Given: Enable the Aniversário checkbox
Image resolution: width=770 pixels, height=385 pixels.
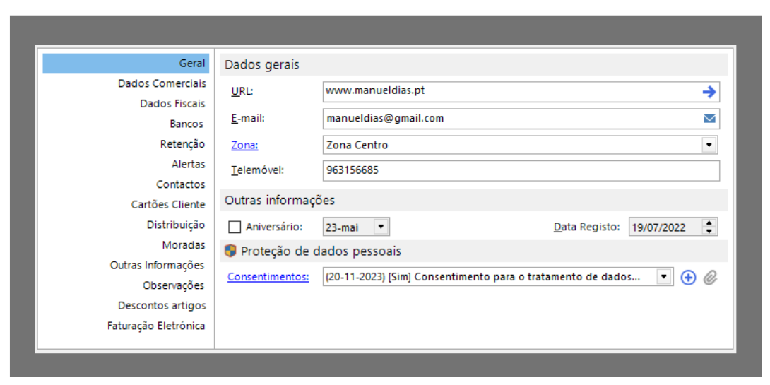Looking at the screenshot, I should [235, 227].
